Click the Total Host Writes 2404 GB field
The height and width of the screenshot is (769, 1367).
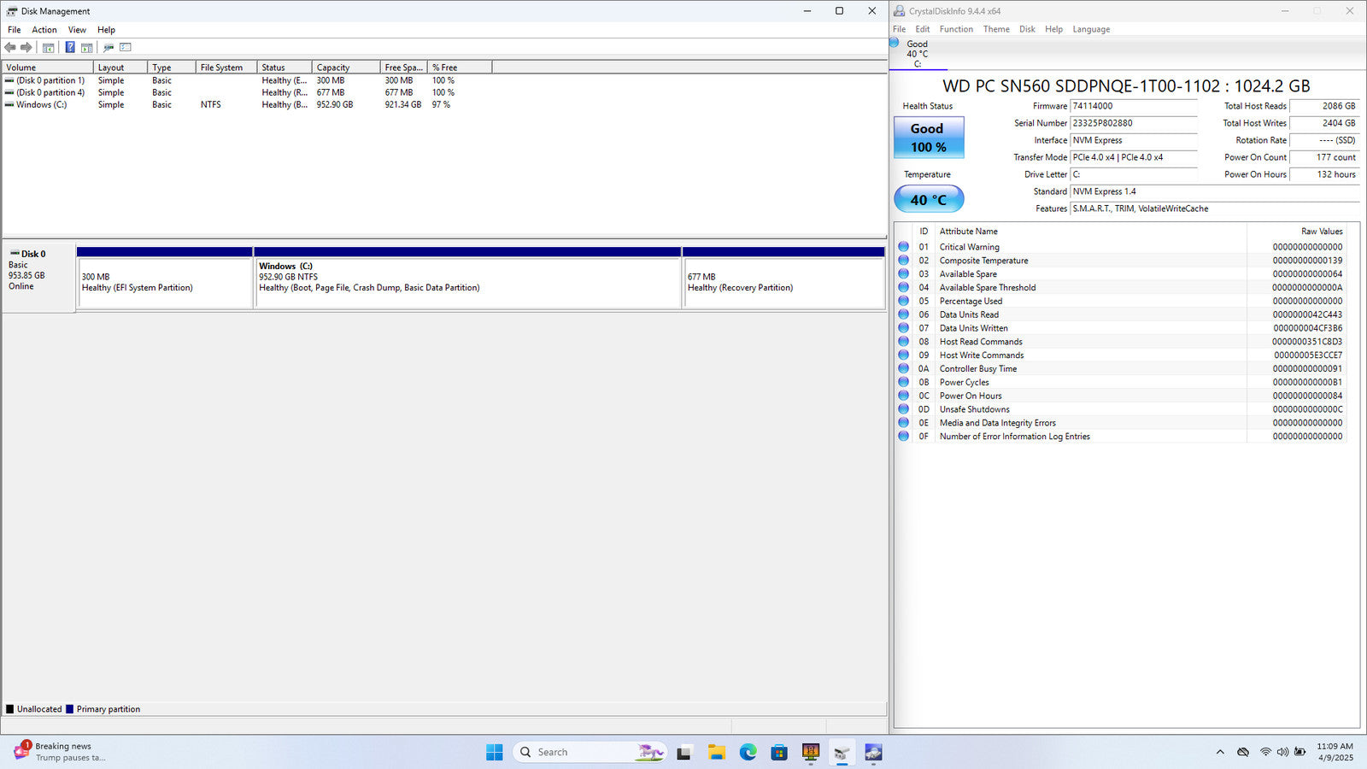(x=1324, y=123)
